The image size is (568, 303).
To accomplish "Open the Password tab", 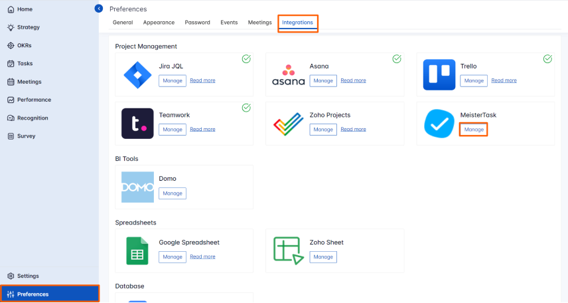I will 198,23.
